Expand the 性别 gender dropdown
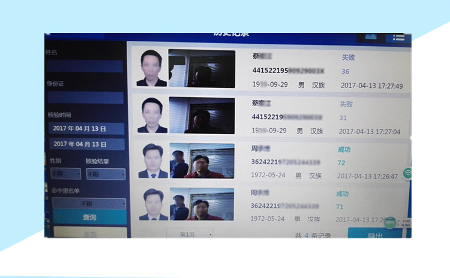This screenshot has width=450, height=278. [x=66, y=174]
